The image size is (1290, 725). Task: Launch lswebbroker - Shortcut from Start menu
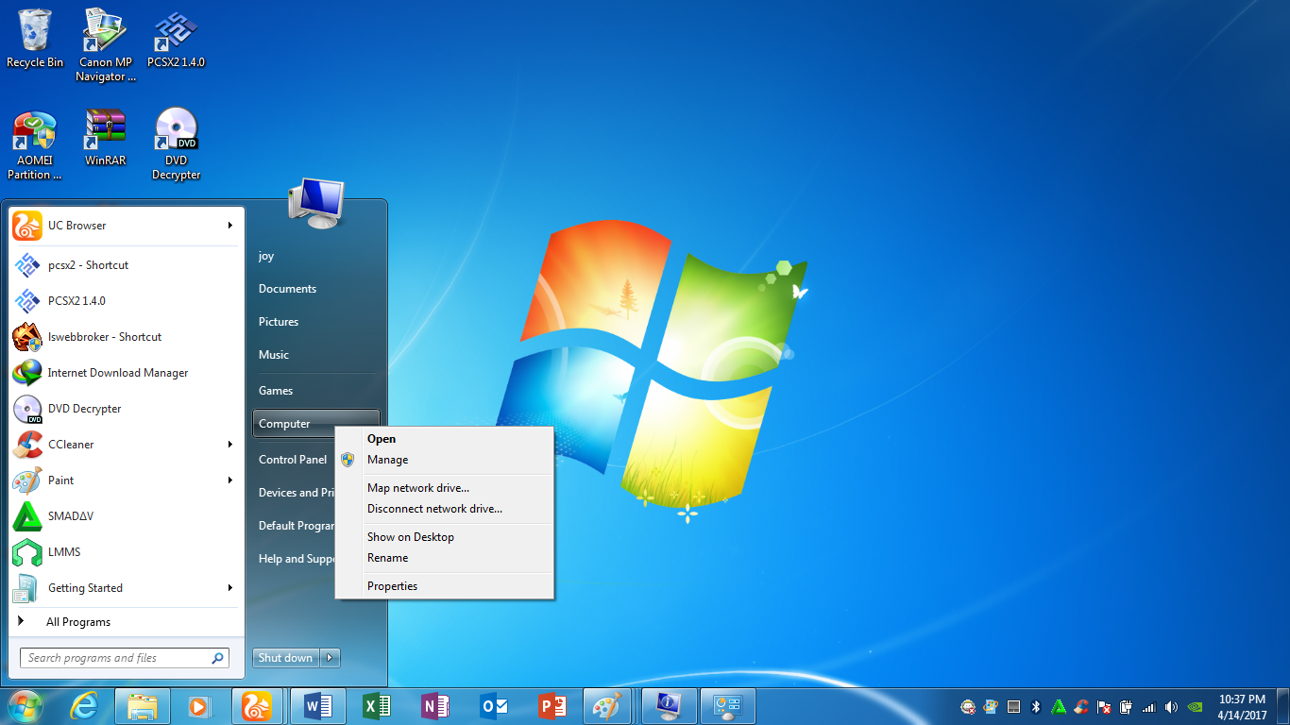pyautogui.click(x=127, y=337)
